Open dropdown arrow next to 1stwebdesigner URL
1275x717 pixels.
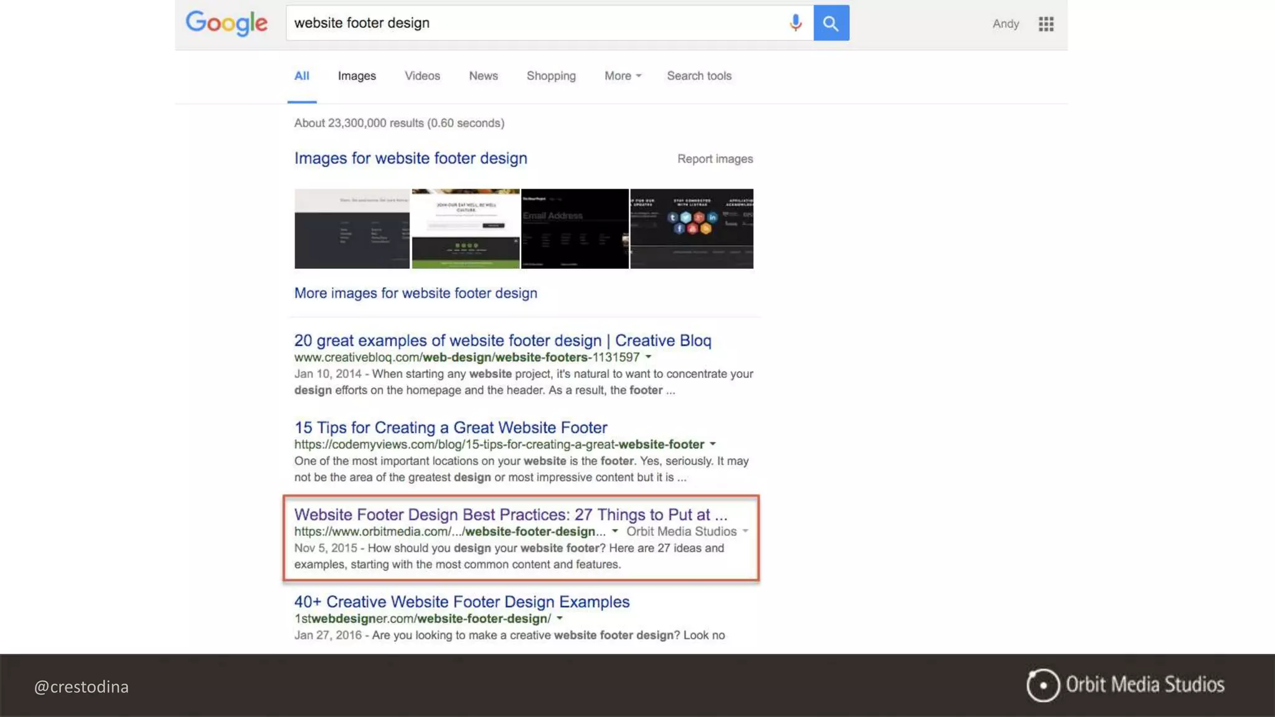[560, 619]
